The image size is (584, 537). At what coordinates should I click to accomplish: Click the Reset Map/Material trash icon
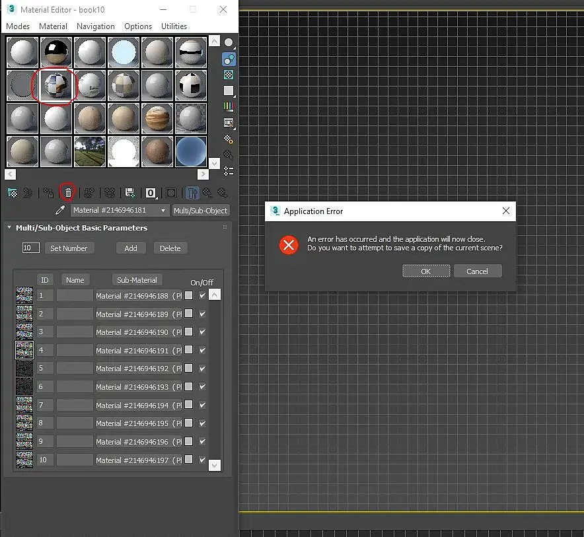(x=67, y=193)
